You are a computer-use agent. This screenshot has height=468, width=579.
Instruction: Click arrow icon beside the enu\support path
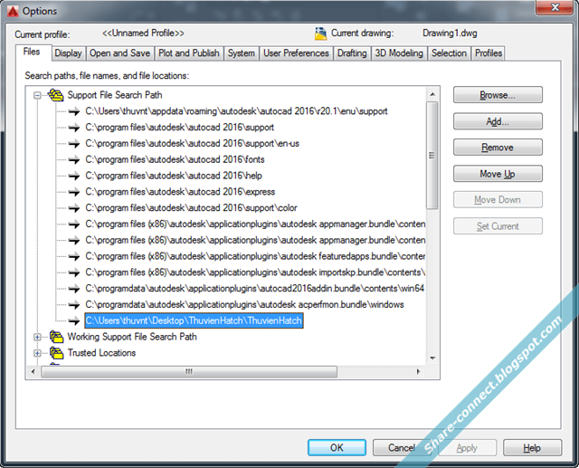(74, 111)
